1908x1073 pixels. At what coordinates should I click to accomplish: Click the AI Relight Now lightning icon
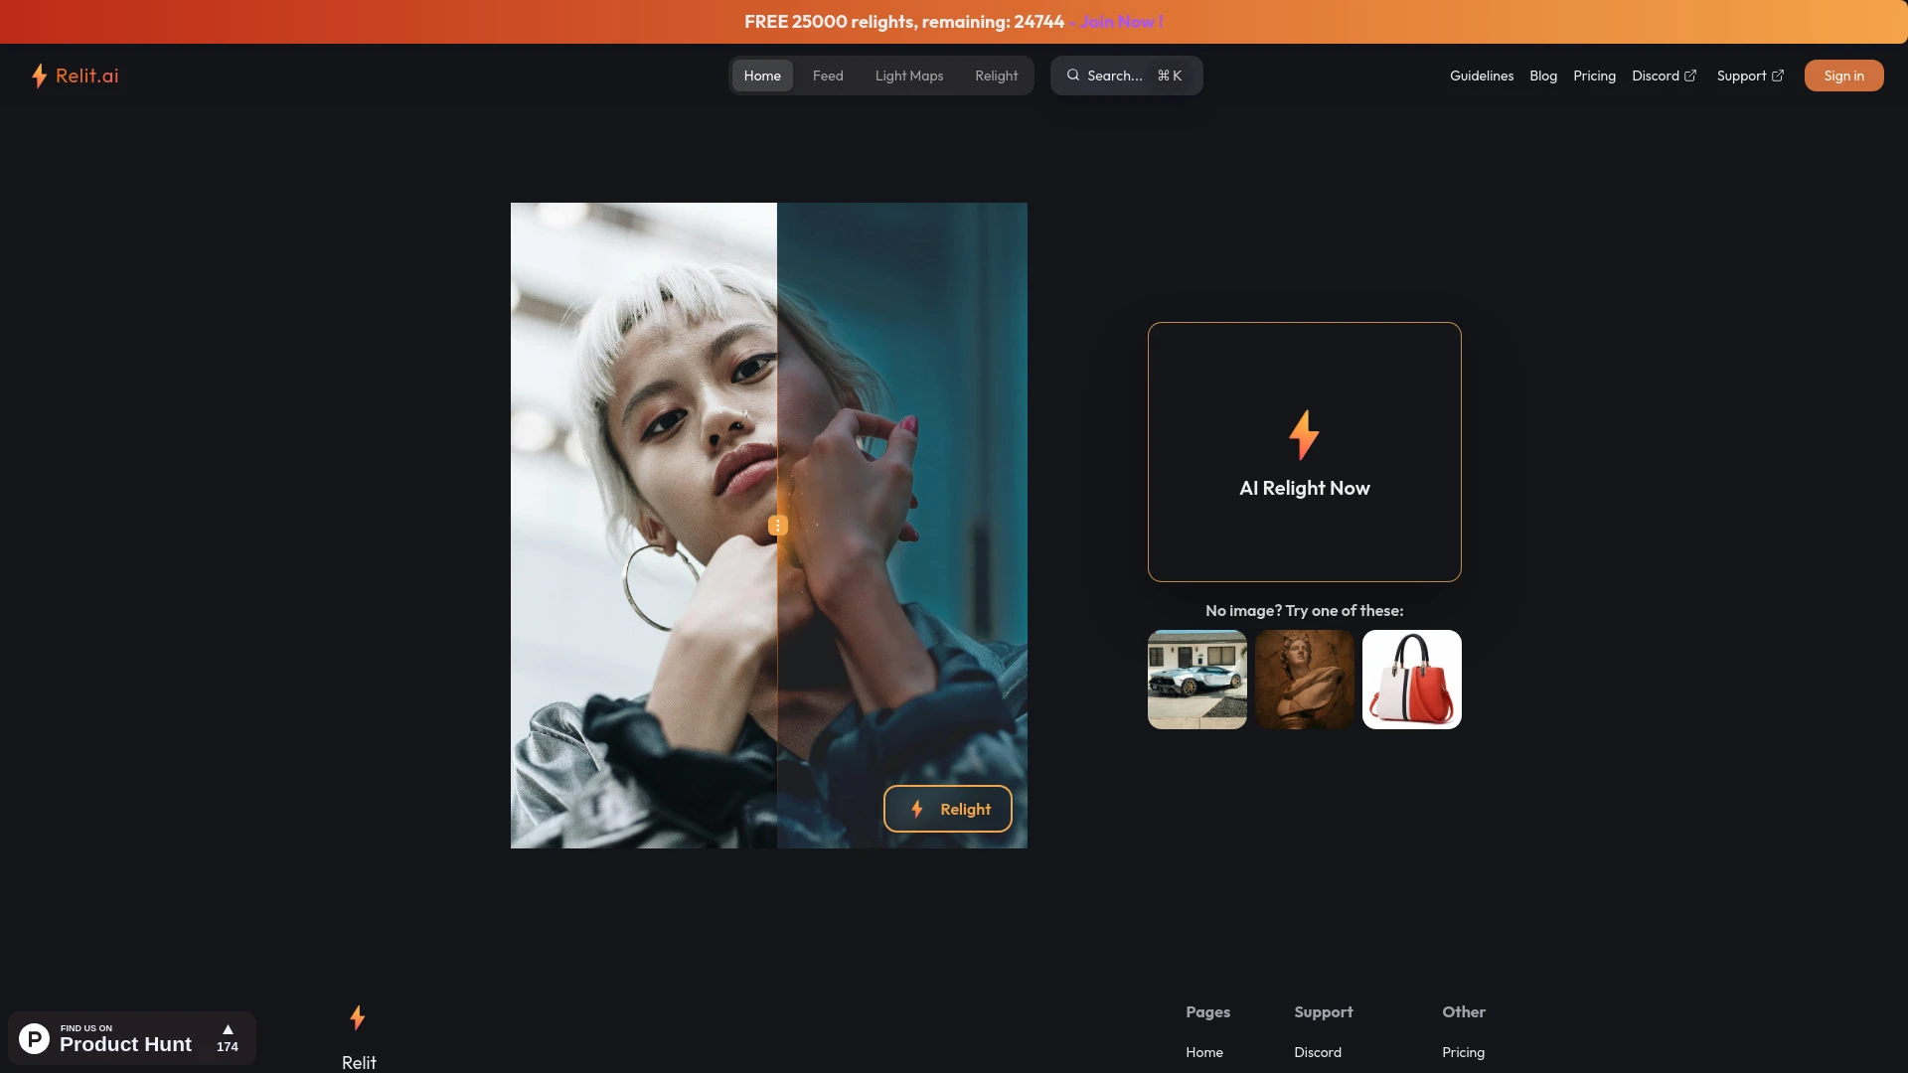tap(1304, 435)
